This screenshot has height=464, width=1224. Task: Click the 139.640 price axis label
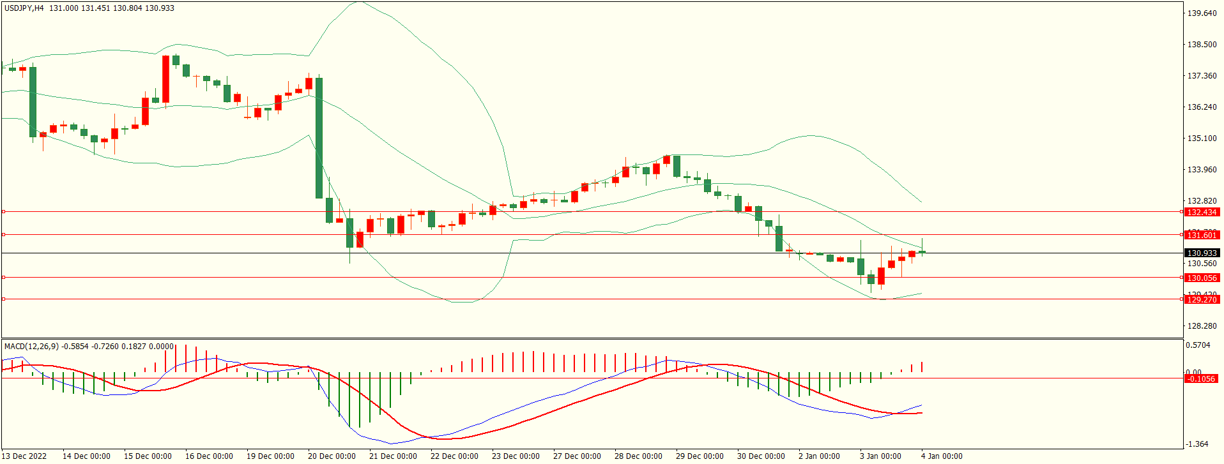point(1202,13)
